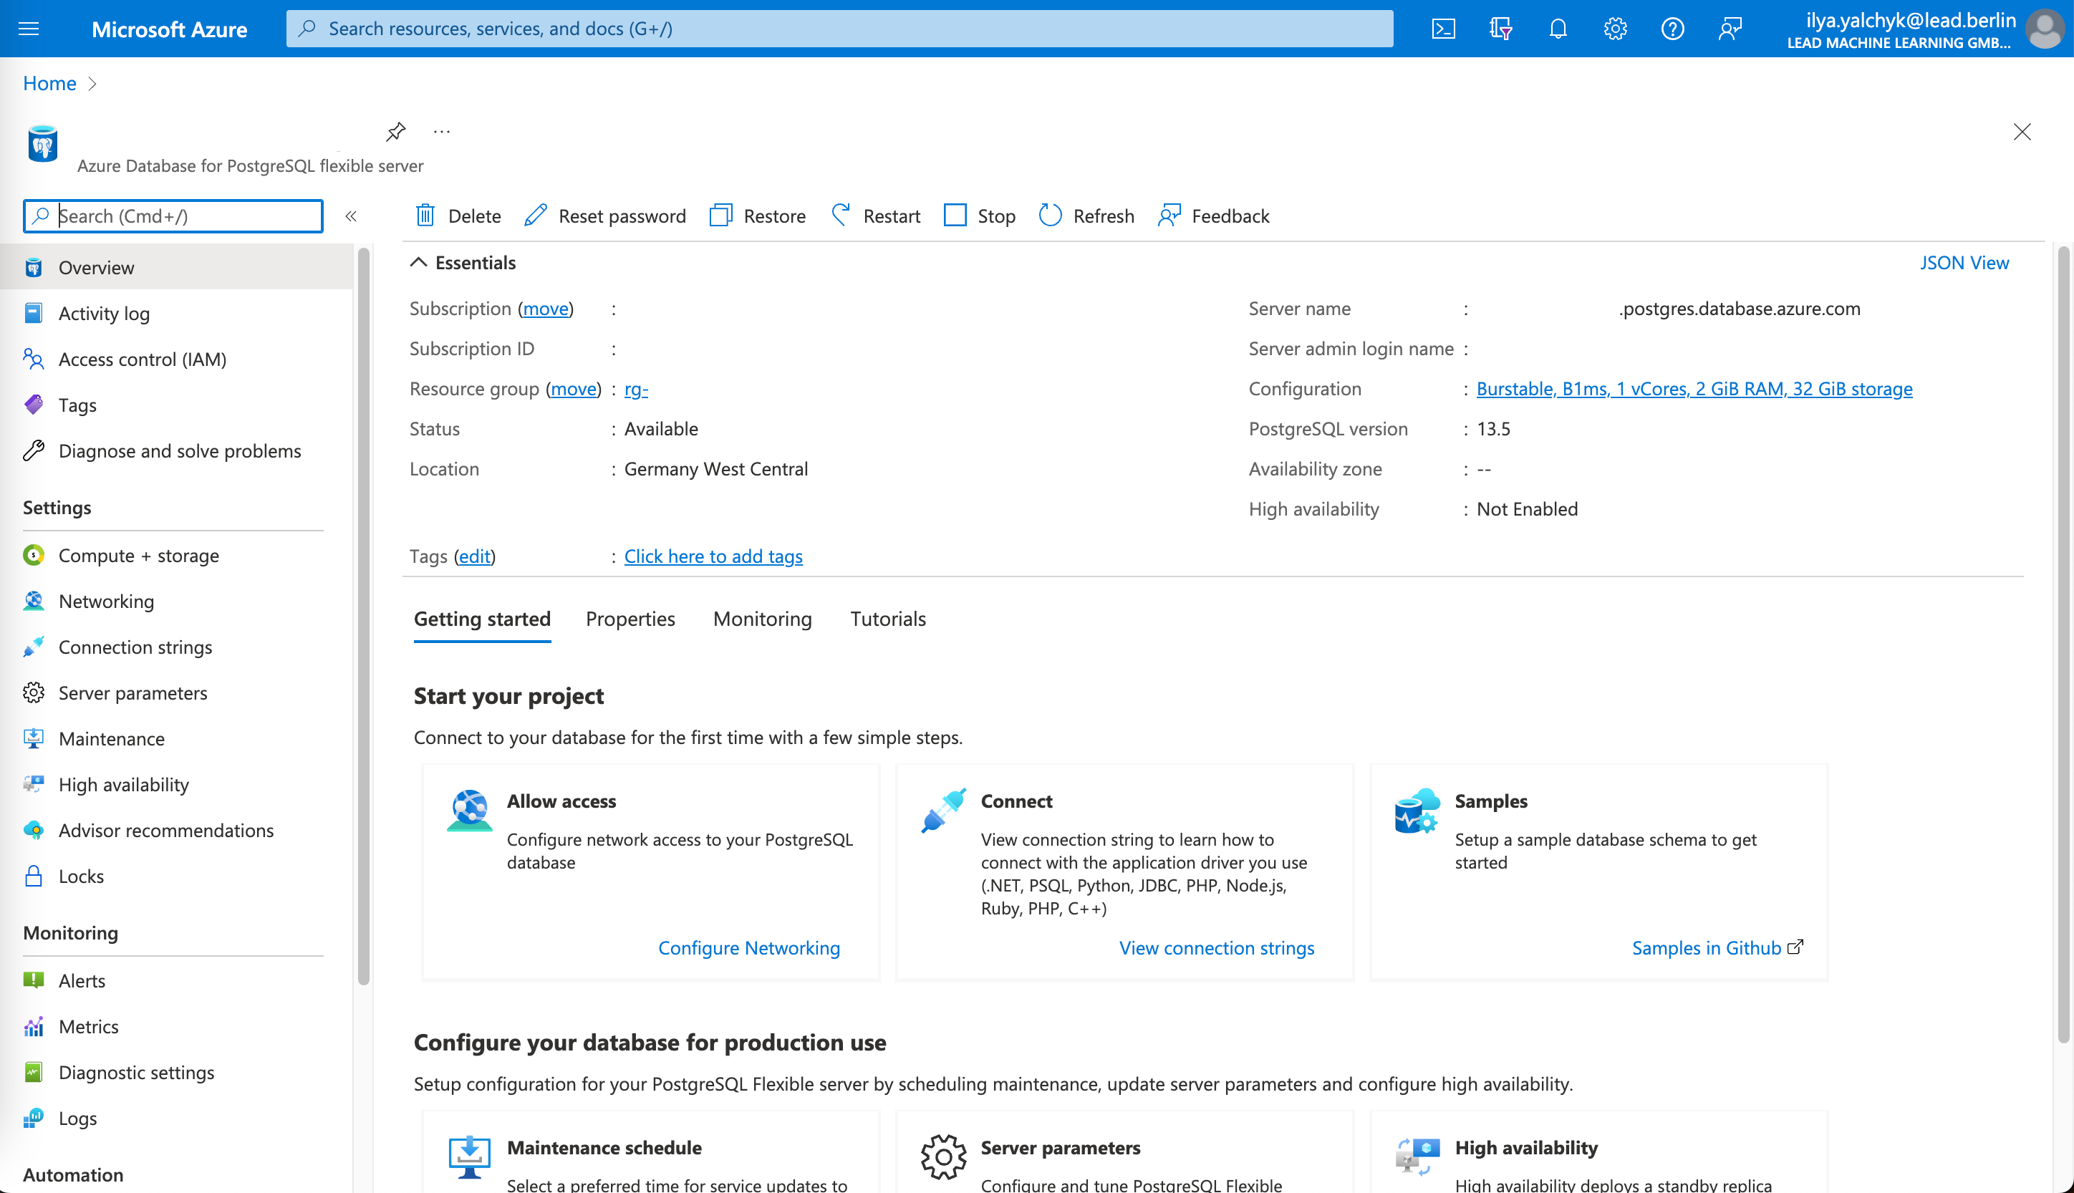Open the hamburger portal menu
The width and height of the screenshot is (2074, 1193).
29,29
